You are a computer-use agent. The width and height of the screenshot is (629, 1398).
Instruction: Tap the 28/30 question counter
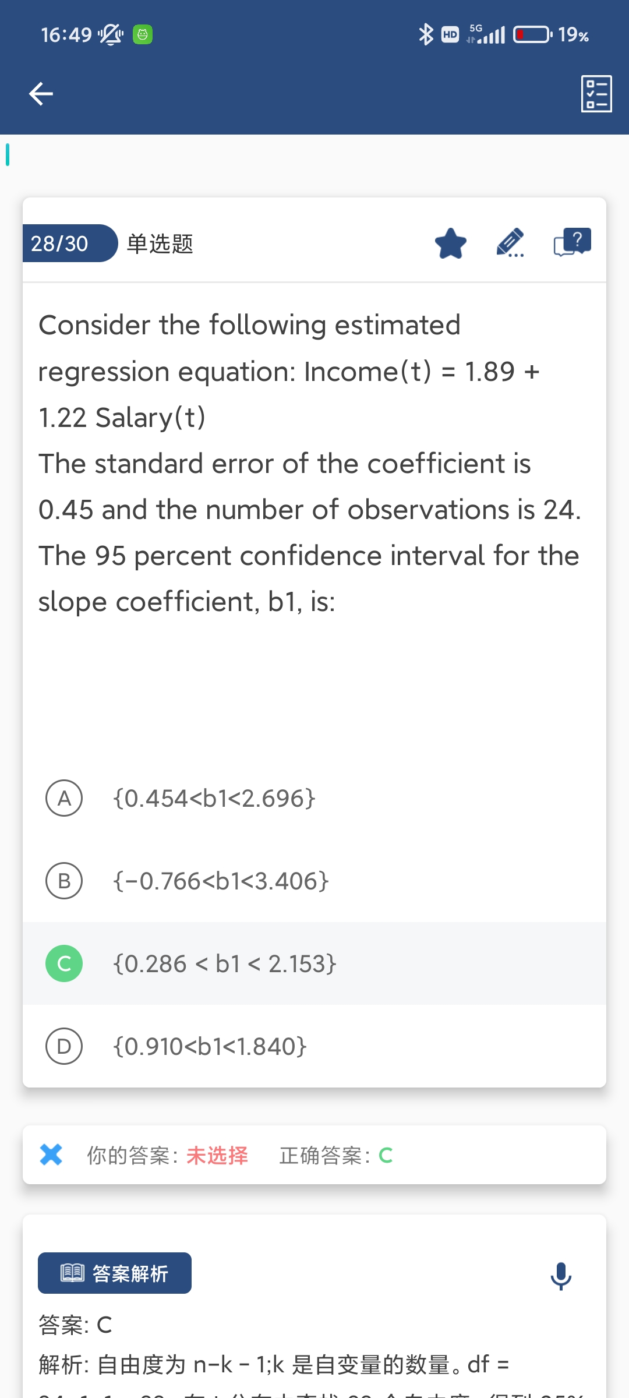(x=60, y=243)
